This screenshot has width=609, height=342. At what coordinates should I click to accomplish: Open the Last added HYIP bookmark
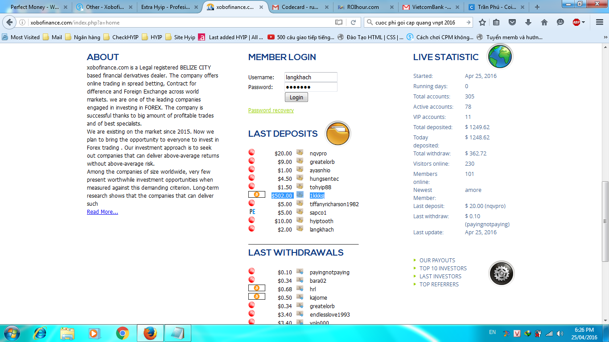231,37
